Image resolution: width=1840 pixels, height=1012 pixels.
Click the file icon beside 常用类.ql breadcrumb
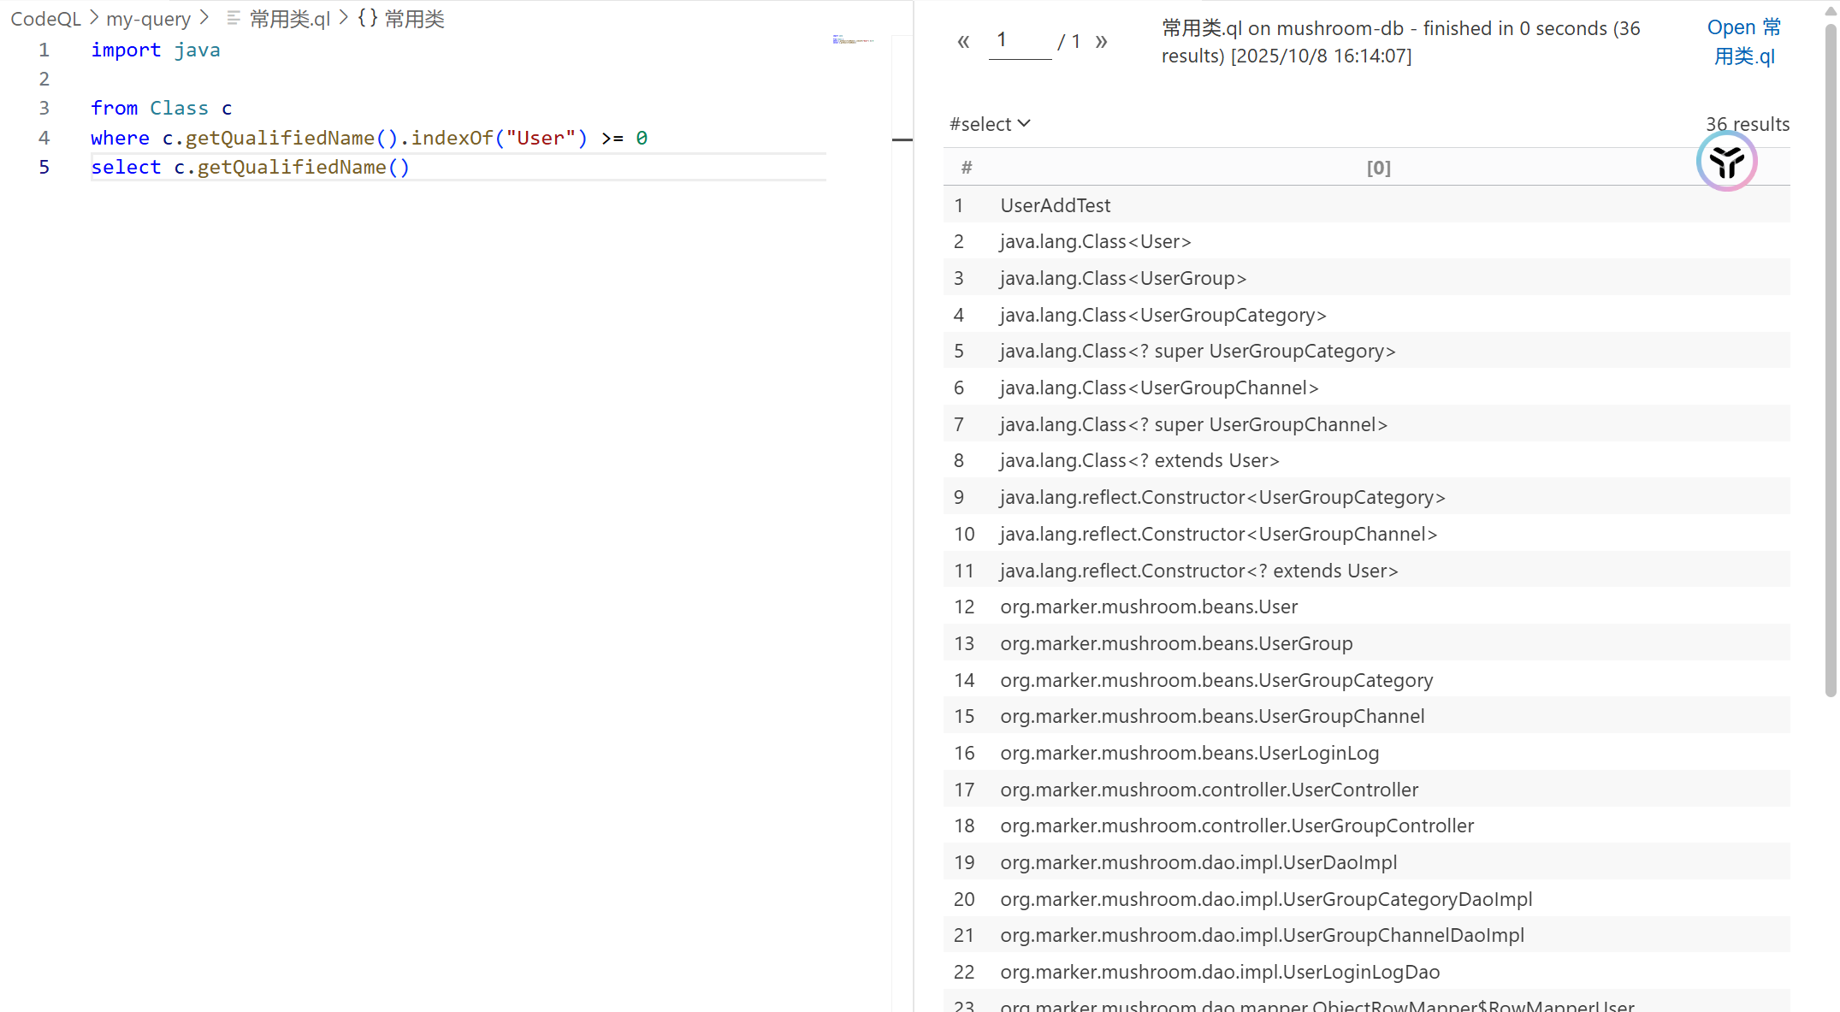point(234,18)
